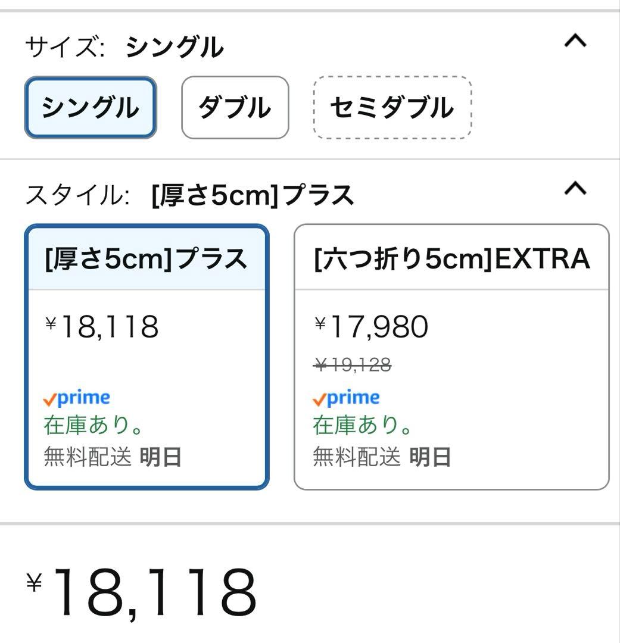
Task: Tap the スタイル: [厚さ5cm]プラス section heading
Action: point(189,195)
